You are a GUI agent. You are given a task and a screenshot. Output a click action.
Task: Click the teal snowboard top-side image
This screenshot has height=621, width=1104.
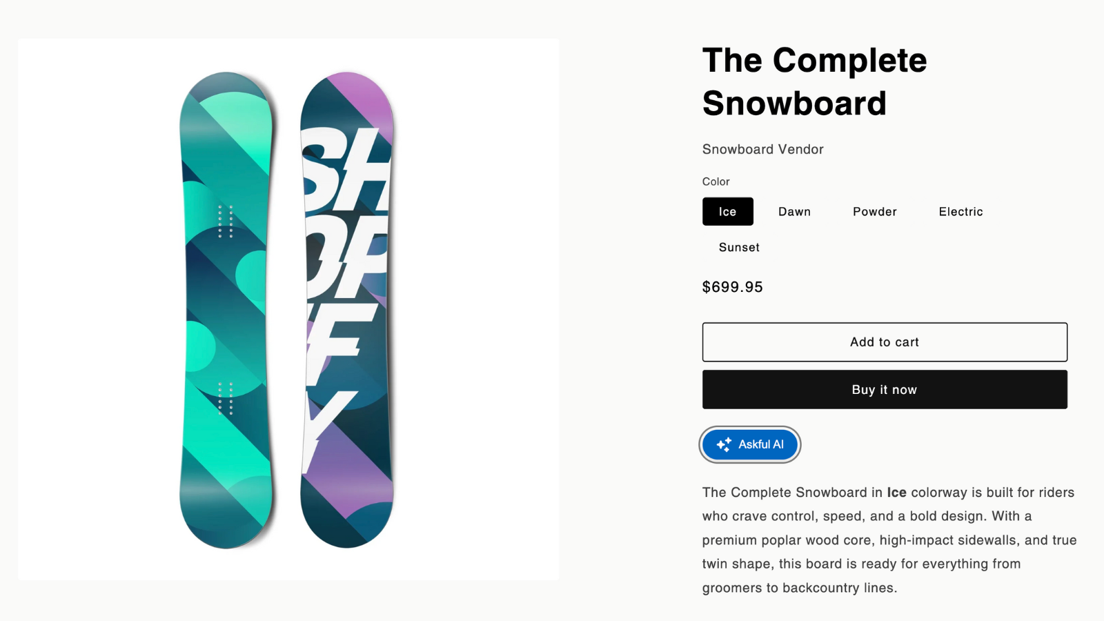pyautogui.click(x=226, y=310)
